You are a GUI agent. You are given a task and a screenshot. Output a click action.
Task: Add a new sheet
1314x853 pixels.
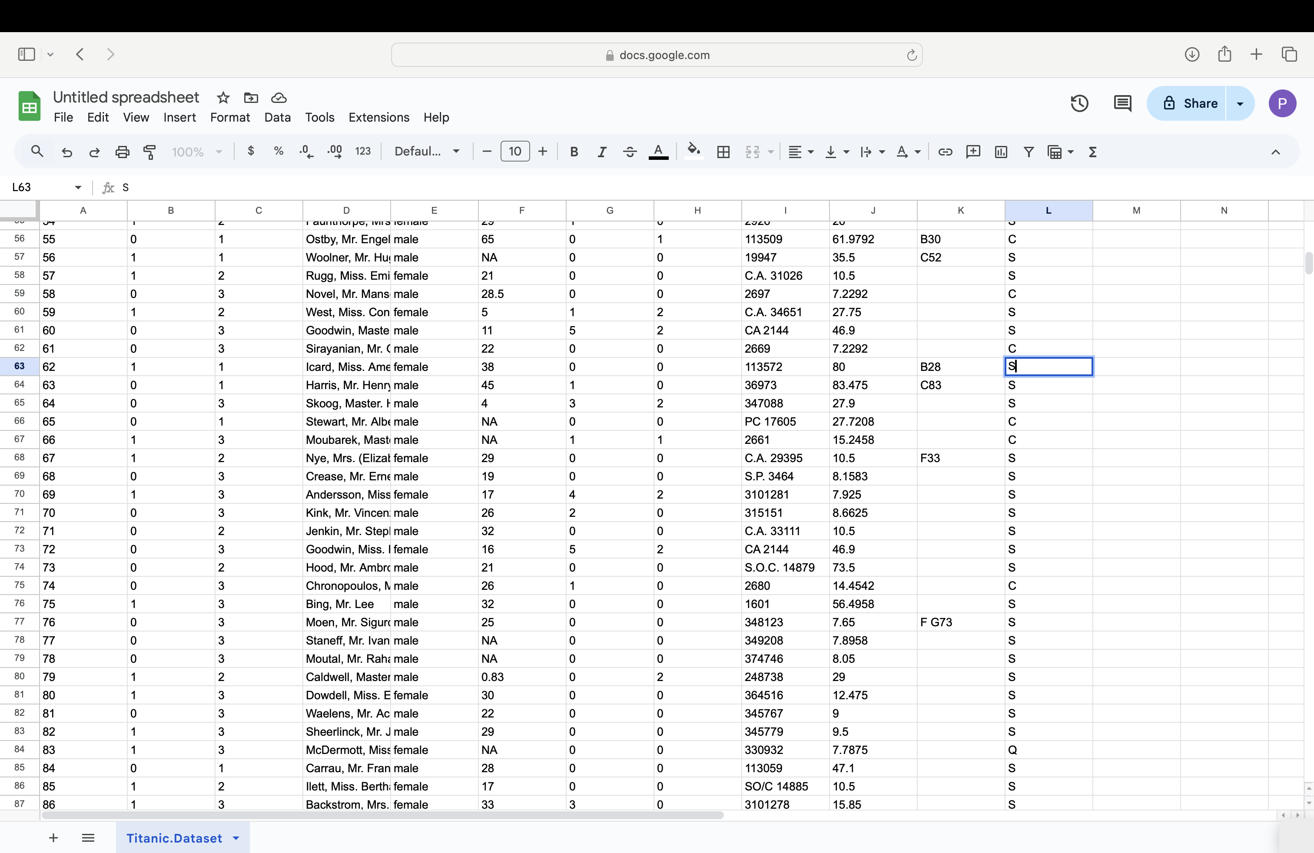(53, 837)
